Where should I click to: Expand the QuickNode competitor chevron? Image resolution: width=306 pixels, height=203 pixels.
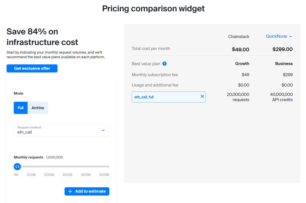291,37
